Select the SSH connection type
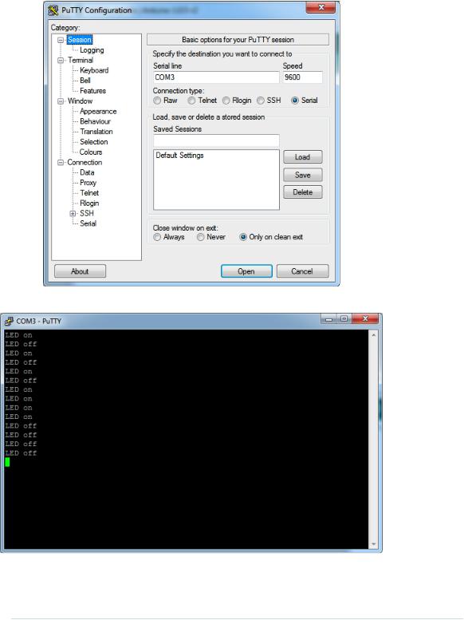Viewport: 464px width, 620px height. tap(261, 101)
